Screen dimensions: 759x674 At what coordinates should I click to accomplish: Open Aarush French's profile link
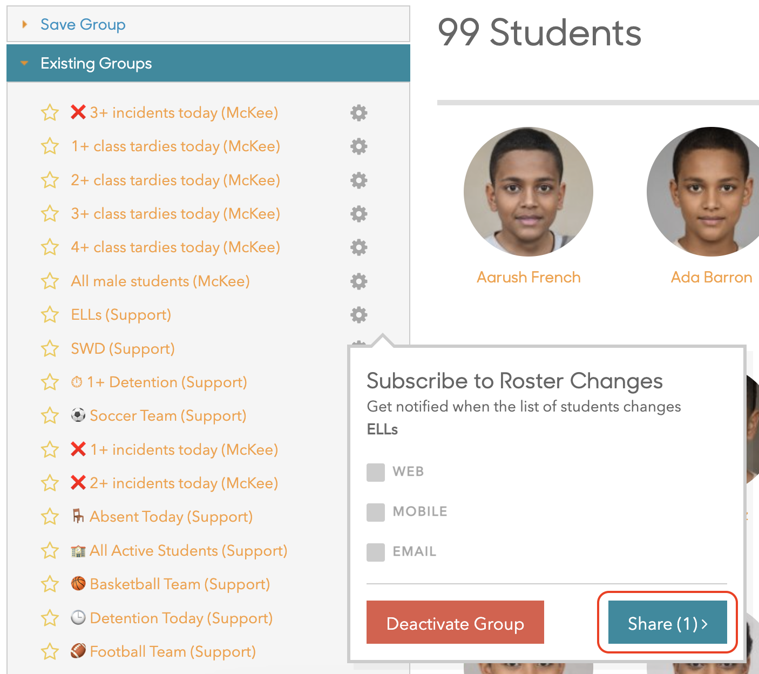pos(528,278)
